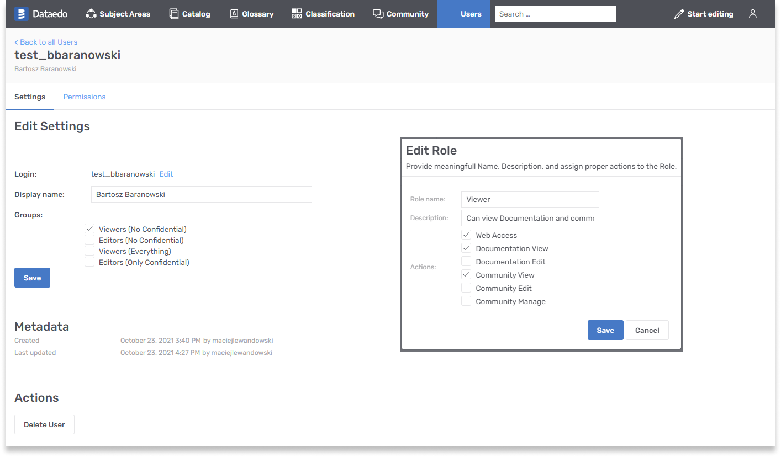This screenshot has width=781, height=457.
Task: Activate Start editing mode
Action: (703, 13)
